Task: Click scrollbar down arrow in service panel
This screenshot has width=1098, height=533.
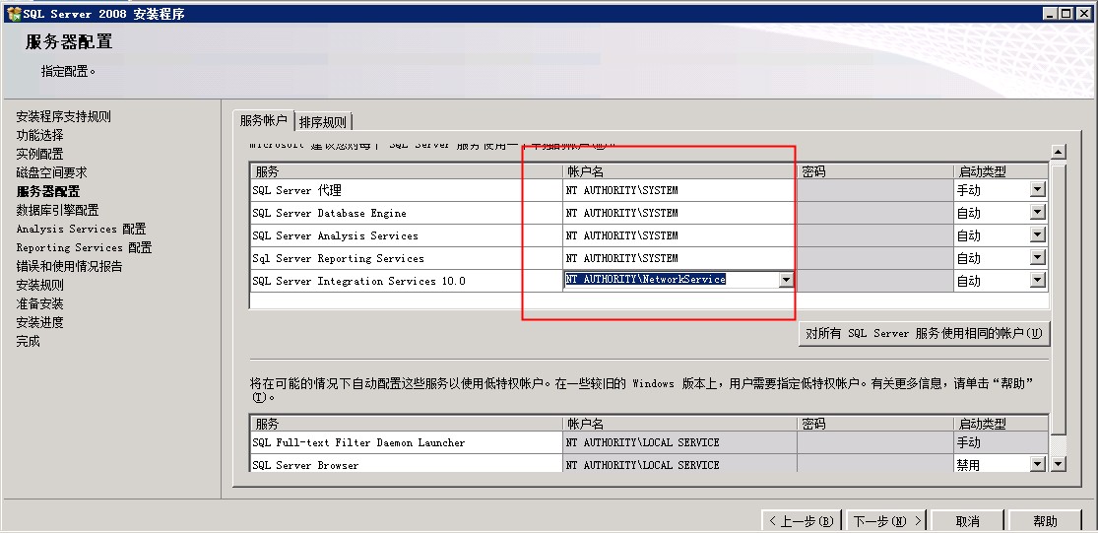Action: [1059, 463]
